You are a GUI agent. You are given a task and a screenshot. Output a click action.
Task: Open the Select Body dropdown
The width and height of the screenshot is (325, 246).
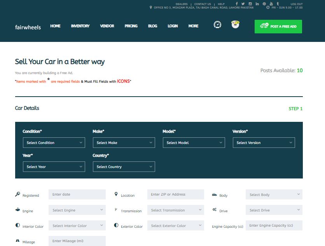click(x=274, y=195)
